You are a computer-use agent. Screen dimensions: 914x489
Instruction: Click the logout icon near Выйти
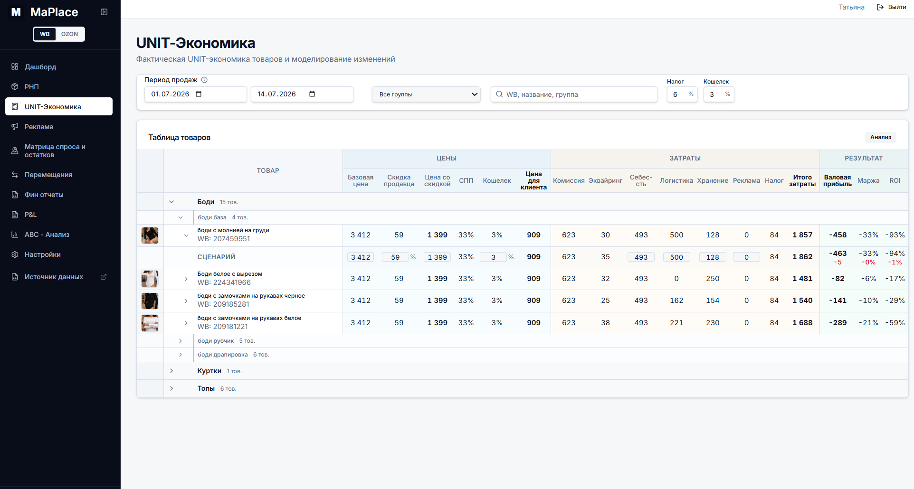[x=880, y=7]
